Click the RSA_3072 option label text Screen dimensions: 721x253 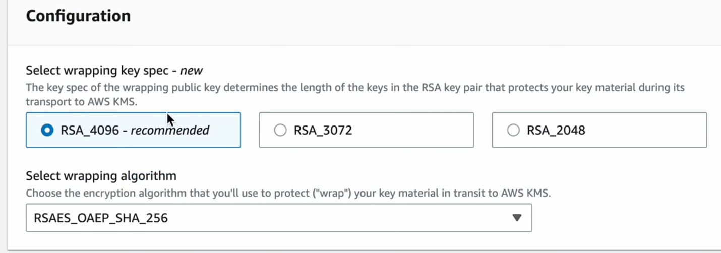point(323,130)
